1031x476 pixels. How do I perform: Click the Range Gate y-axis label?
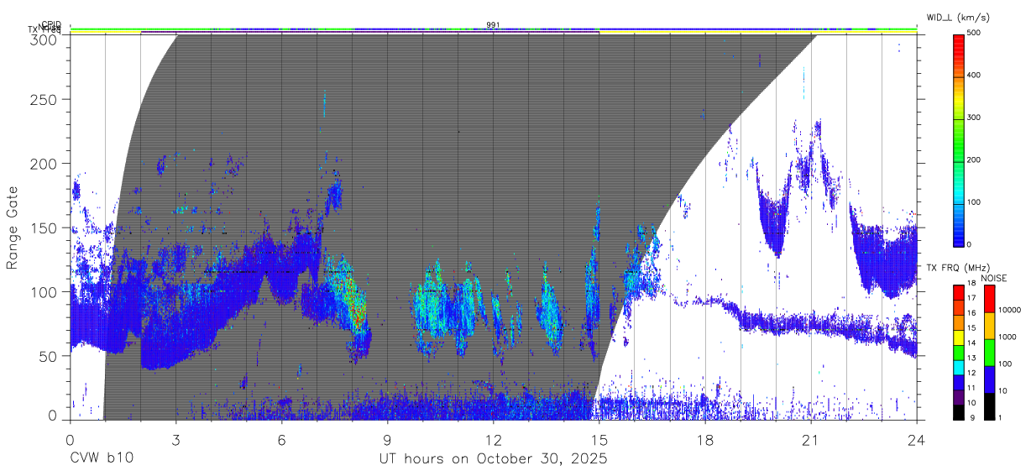(x=13, y=228)
